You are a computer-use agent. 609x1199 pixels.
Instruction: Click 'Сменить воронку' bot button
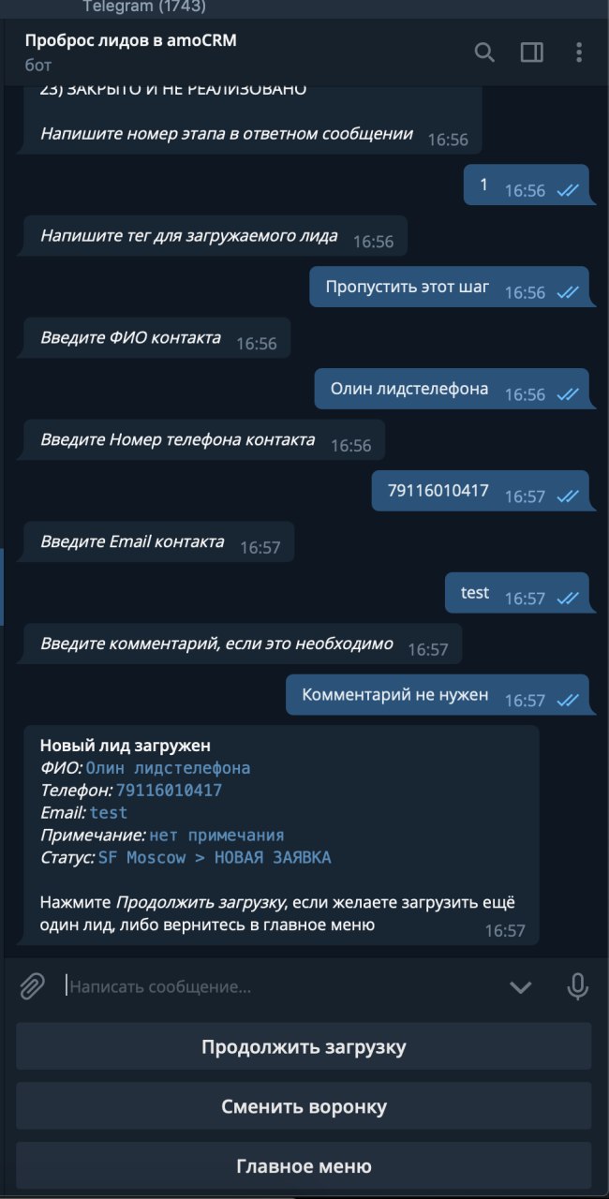304,1106
